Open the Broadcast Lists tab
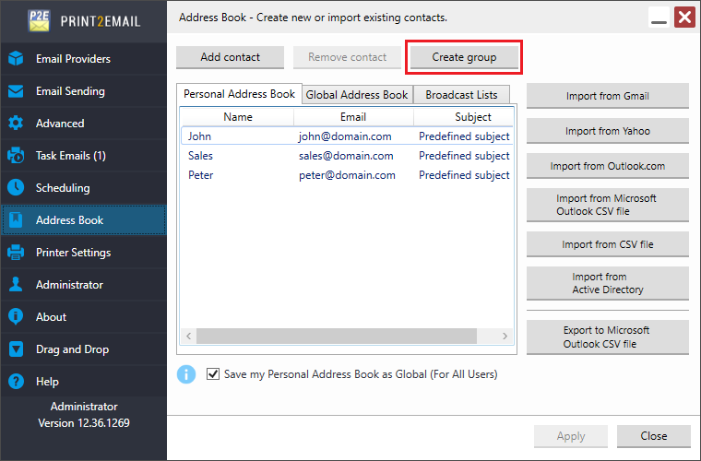Screen dimensions: 701x461 click(461, 95)
